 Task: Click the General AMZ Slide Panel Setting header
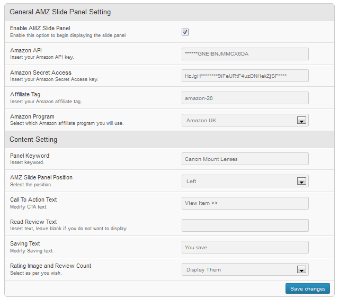point(60,12)
